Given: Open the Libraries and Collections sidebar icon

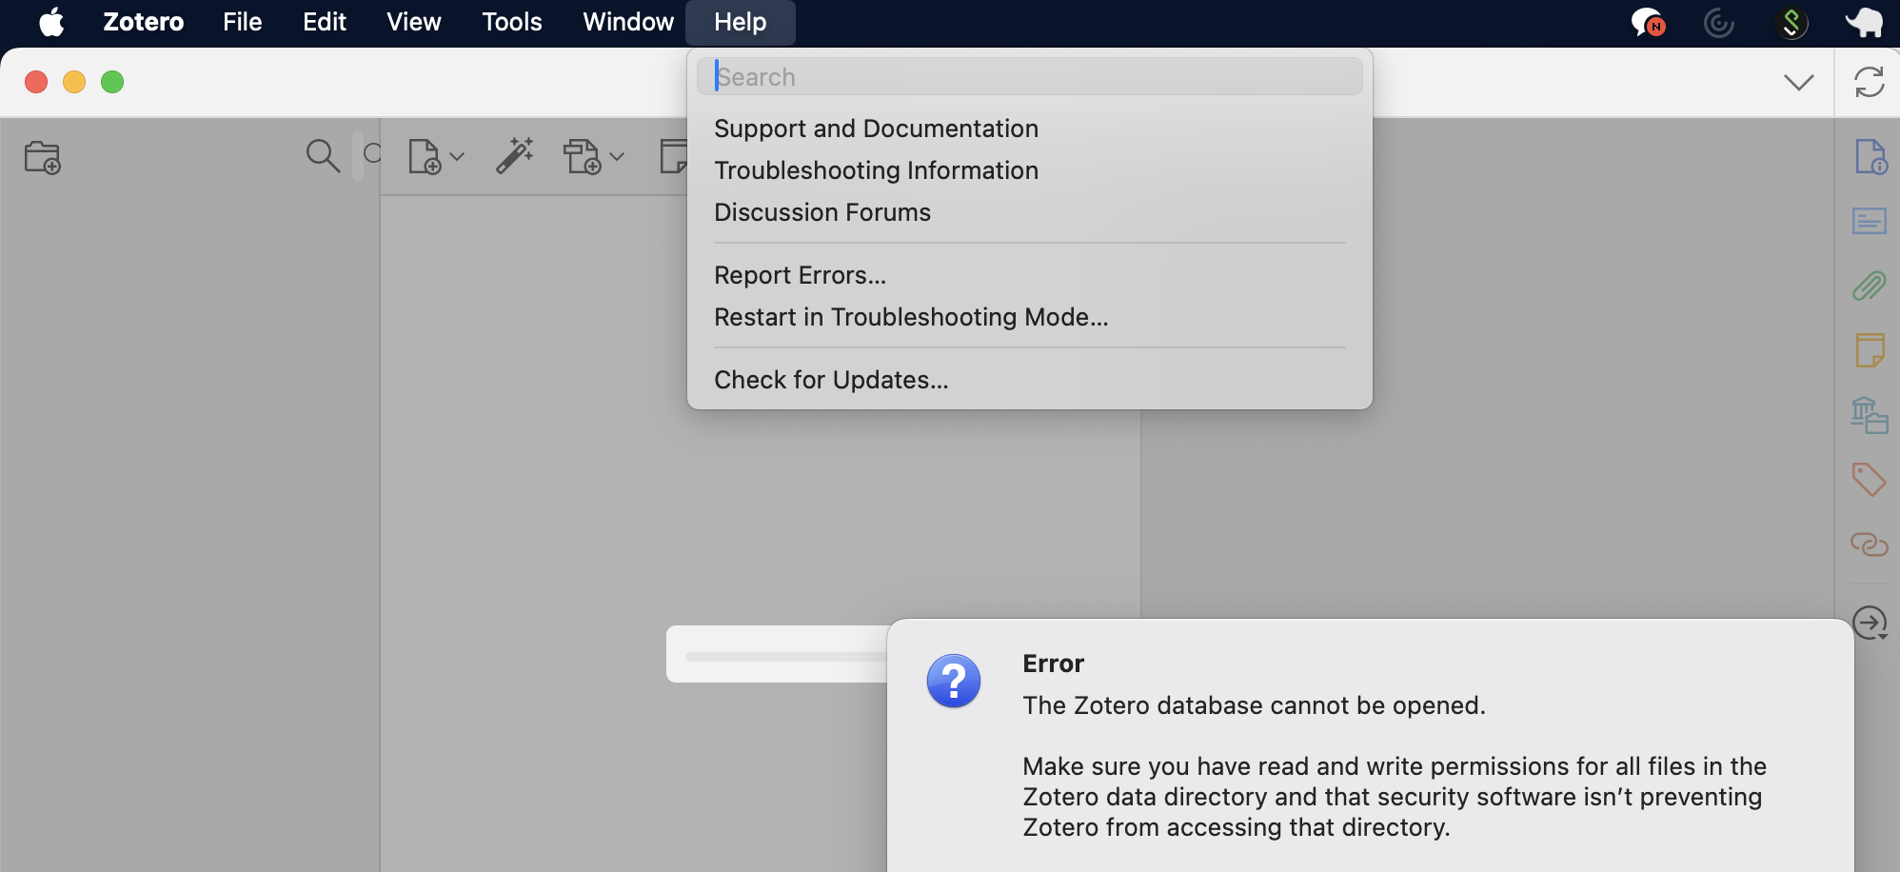Looking at the screenshot, I should pyautogui.click(x=1870, y=415).
